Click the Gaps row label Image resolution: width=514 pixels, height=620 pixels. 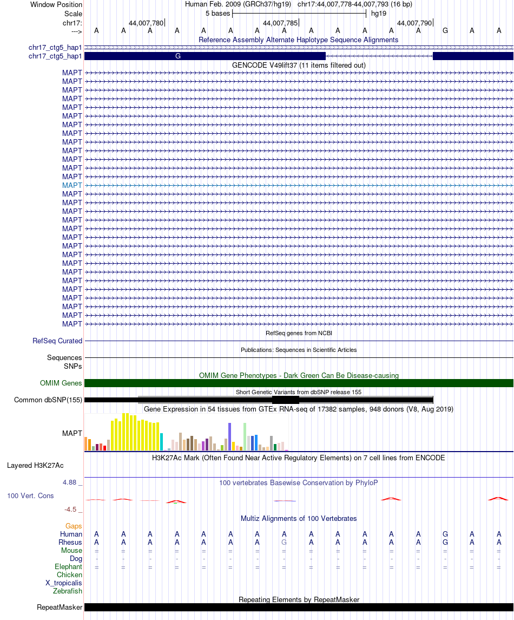click(x=74, y=526)
